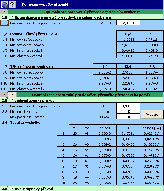164x191 pixels.
Task: Click row number cell 1,1
Action: pos(4,23)
